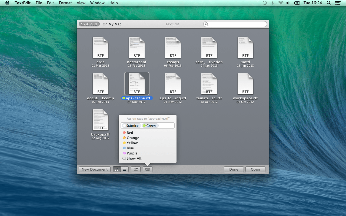Click the volume speaker icon
The height and width of the screenshot is (216, 346).
click(288, 3)
